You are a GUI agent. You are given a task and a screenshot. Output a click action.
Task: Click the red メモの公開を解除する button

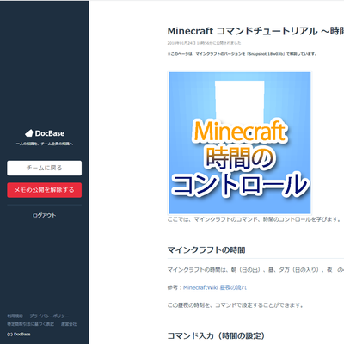coord(45,190)
